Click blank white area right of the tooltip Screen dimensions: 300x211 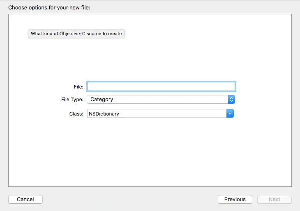tap(205, 34)
